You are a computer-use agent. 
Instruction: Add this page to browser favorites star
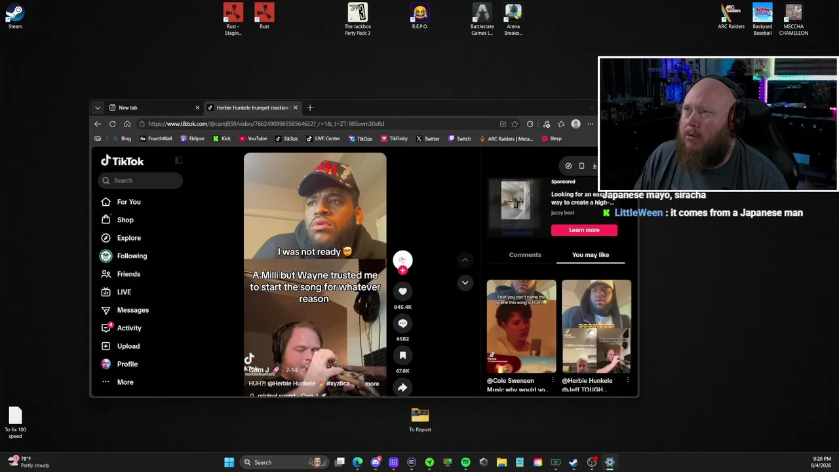point(515,124)
